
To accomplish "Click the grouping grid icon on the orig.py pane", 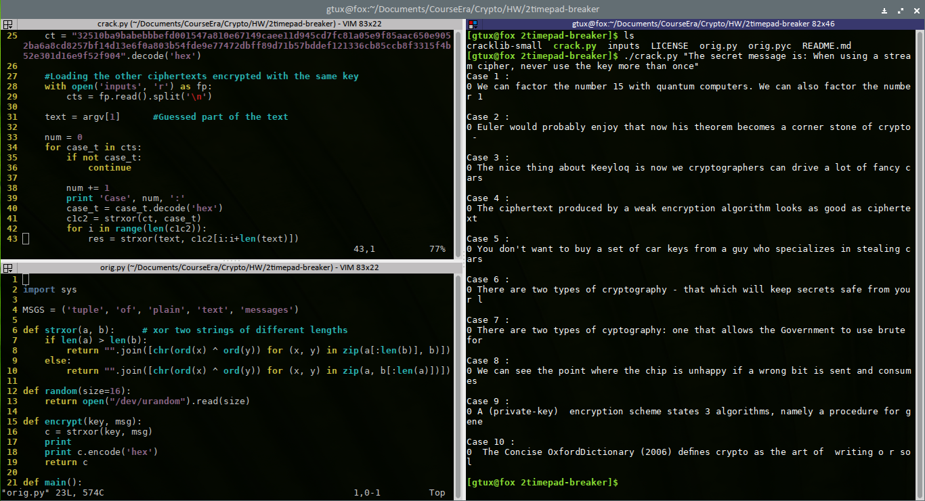I will click(7, 267).
